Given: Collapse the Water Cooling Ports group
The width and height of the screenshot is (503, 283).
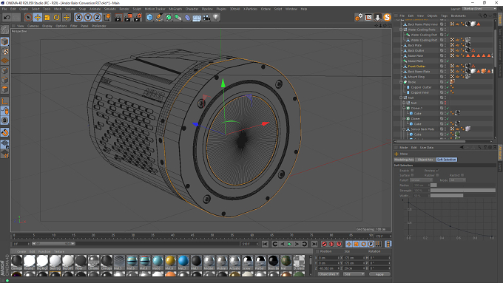Looking at the screenshot, I should 401,30.
